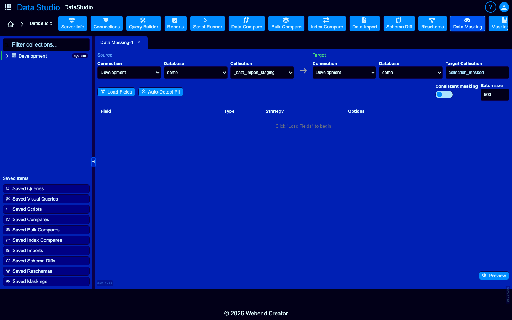Click the Strategy column header

[x=274, y=111]
